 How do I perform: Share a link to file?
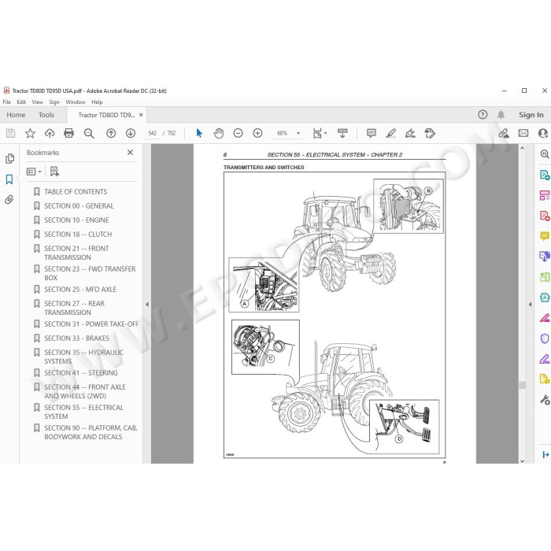(504, 133)
